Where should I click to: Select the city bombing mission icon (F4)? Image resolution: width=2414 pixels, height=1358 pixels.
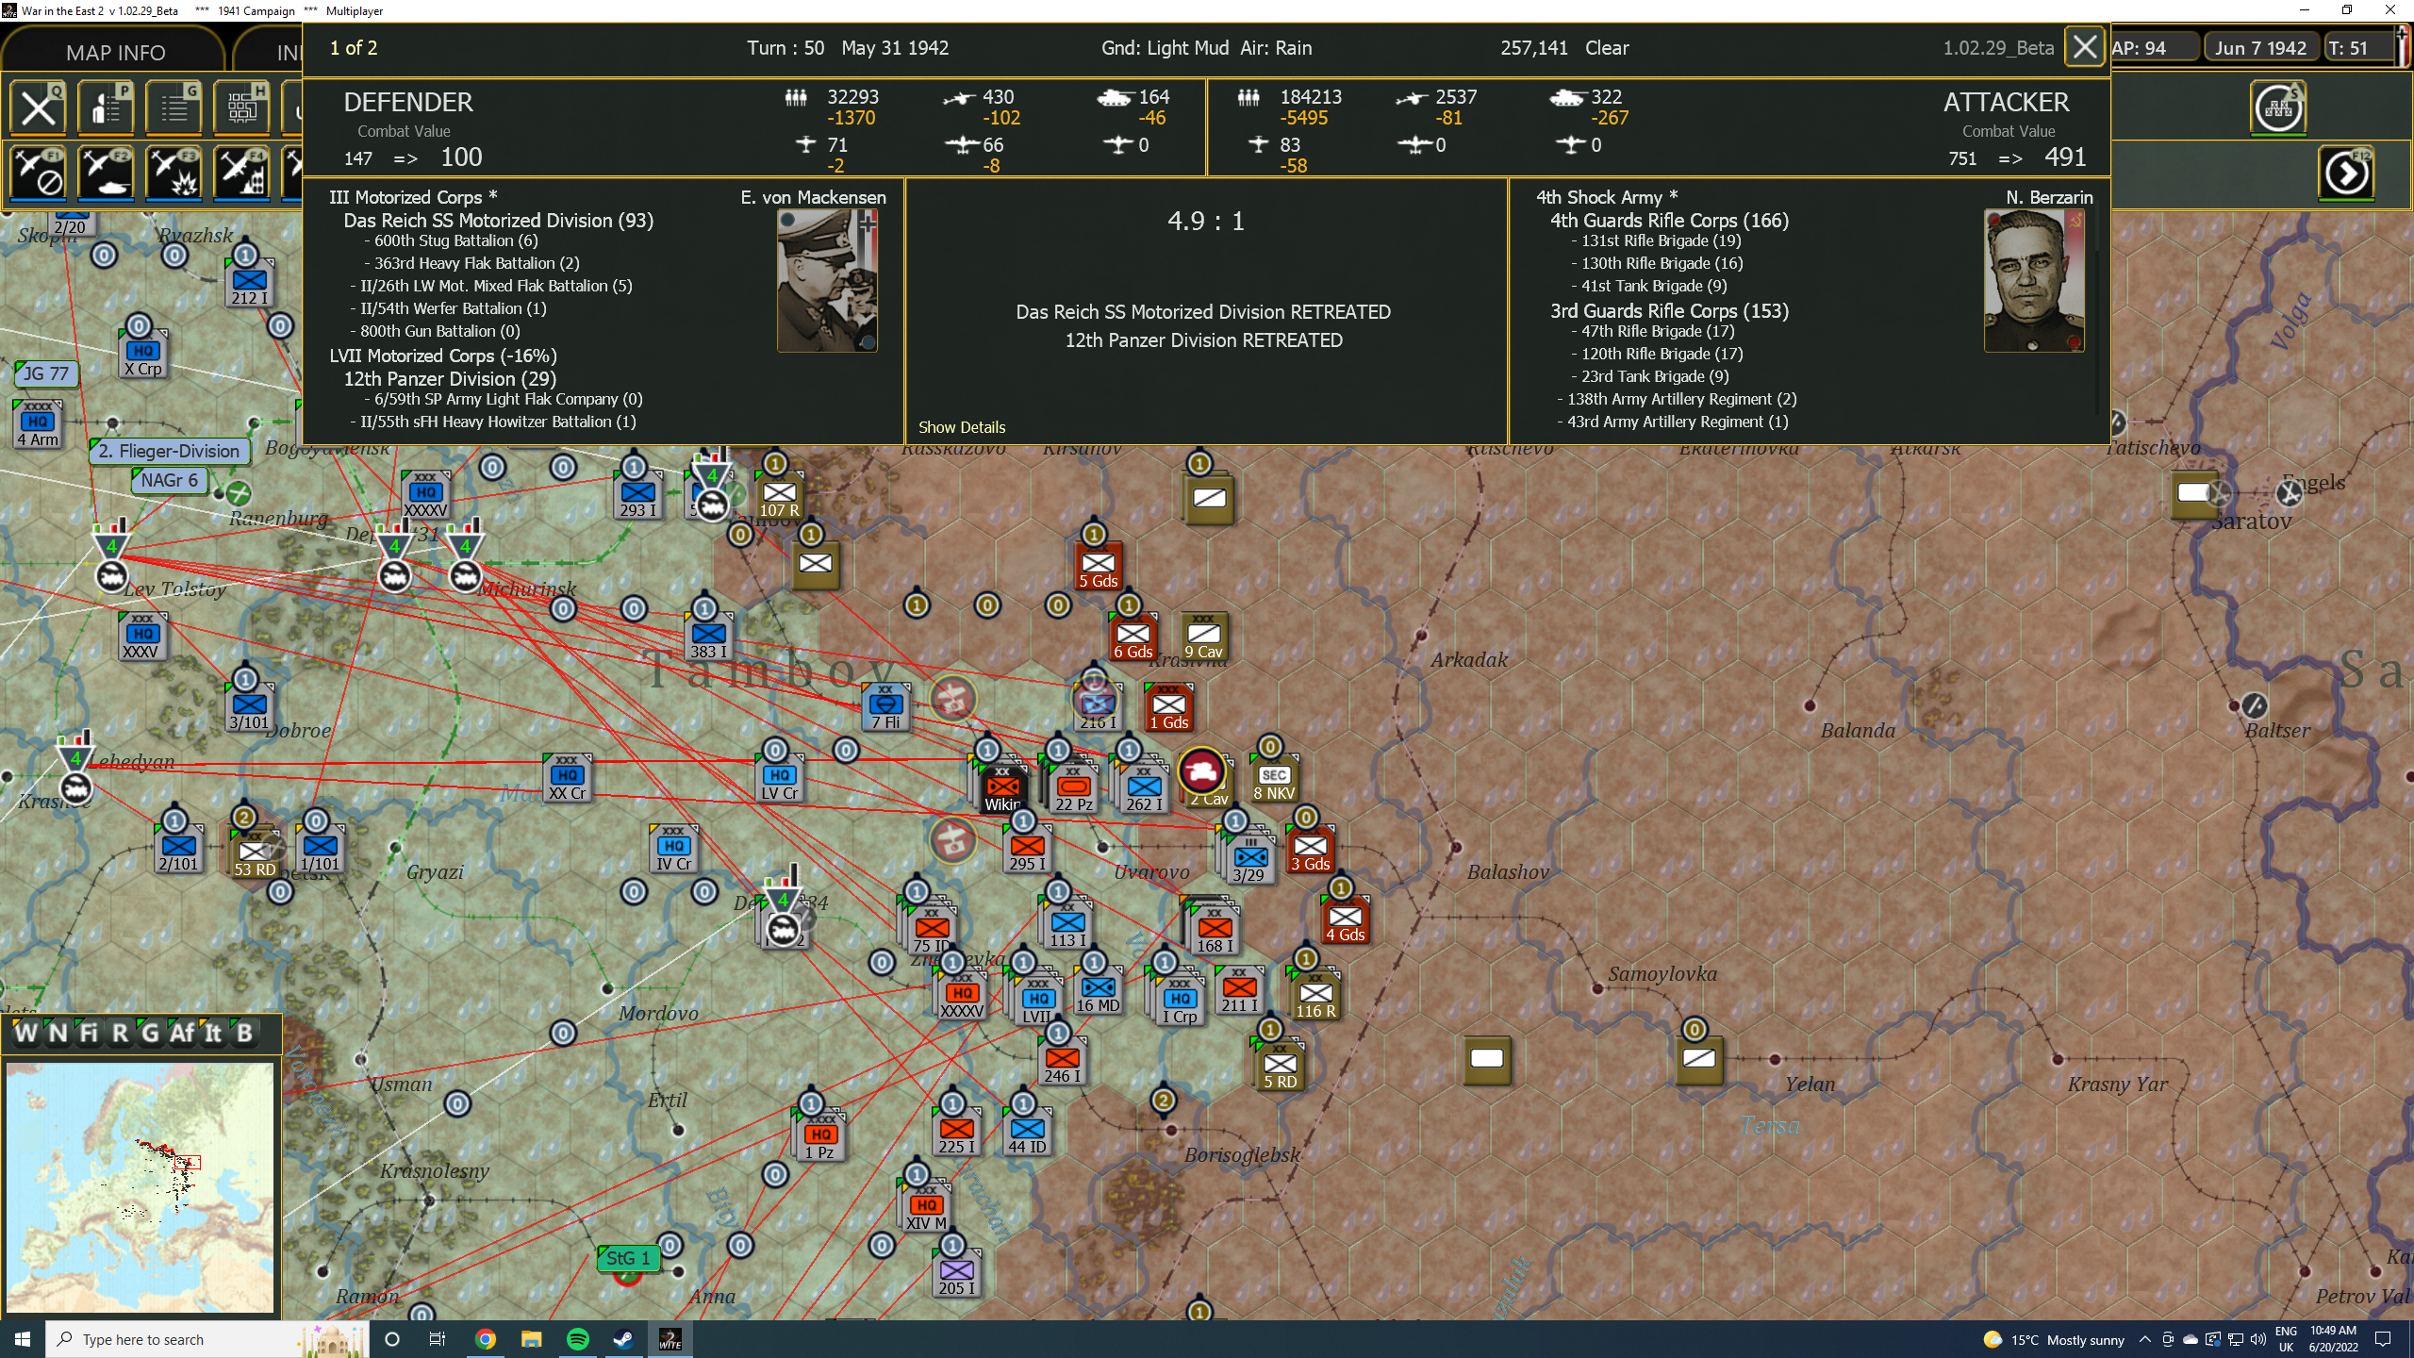click(242, 174)
